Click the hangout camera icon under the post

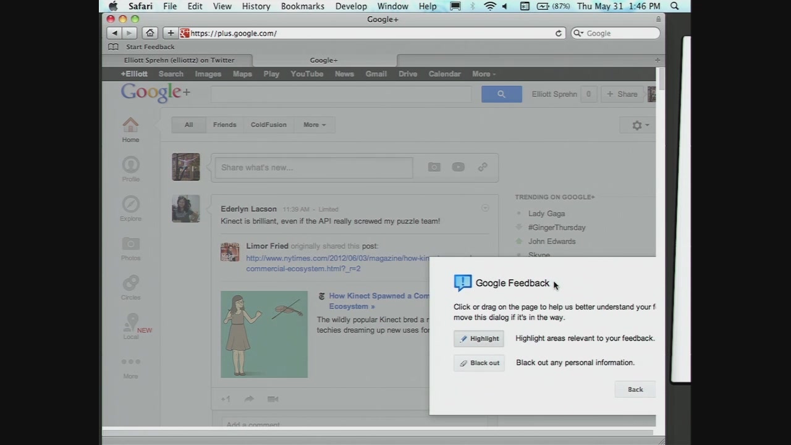tap(273, 399)
